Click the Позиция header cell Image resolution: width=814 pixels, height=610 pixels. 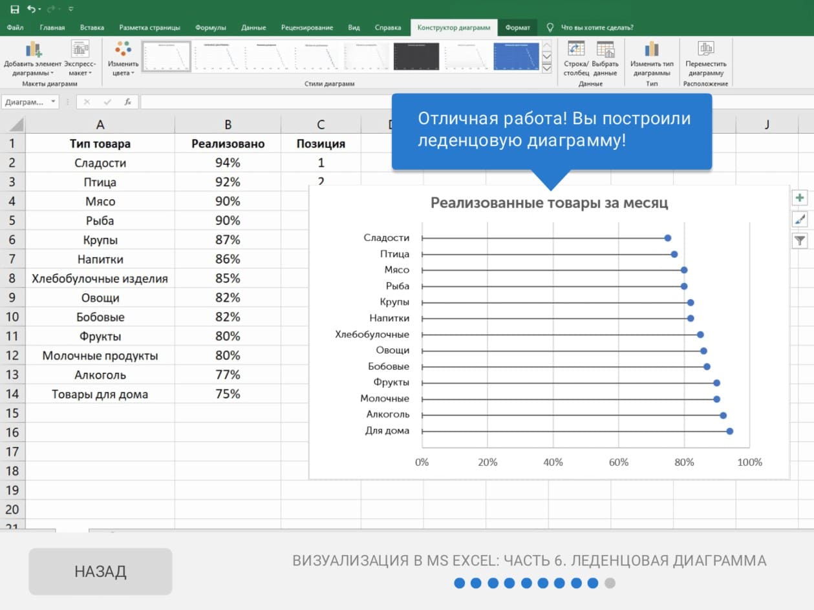[x=321, y=143]
